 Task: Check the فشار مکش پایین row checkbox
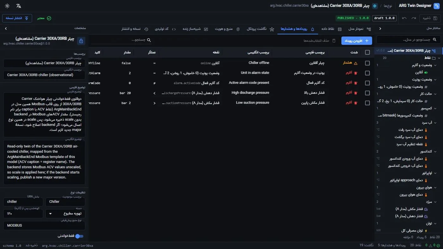click(x=367, y=103)
